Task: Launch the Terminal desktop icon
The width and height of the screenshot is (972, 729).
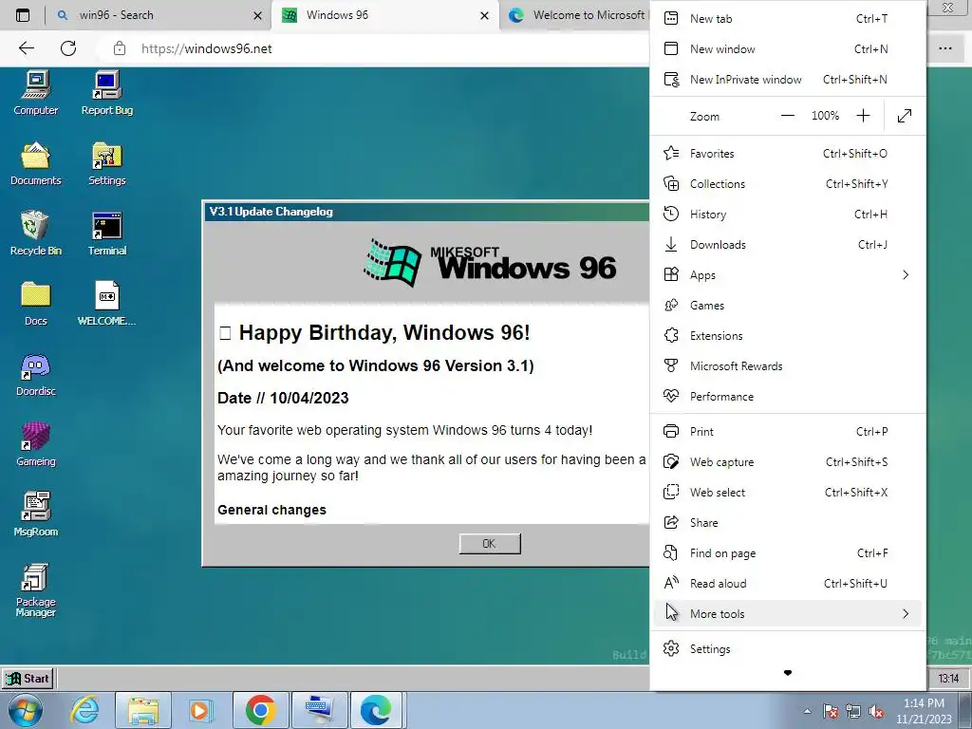Action: (x=107, y=234)
